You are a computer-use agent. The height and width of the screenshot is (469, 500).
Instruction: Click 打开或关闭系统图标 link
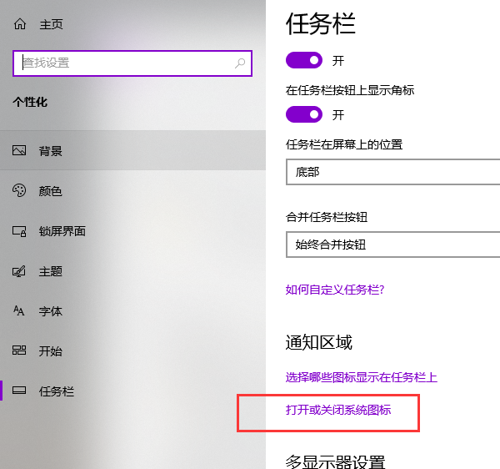[338, 410]
